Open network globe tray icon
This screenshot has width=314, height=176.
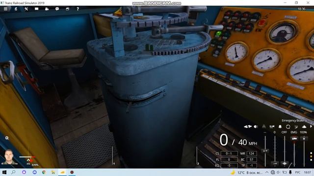(273, 172)
